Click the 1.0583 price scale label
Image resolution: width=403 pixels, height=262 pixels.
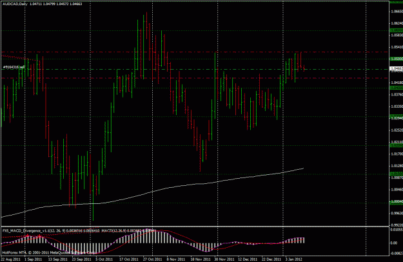point(397,35)
